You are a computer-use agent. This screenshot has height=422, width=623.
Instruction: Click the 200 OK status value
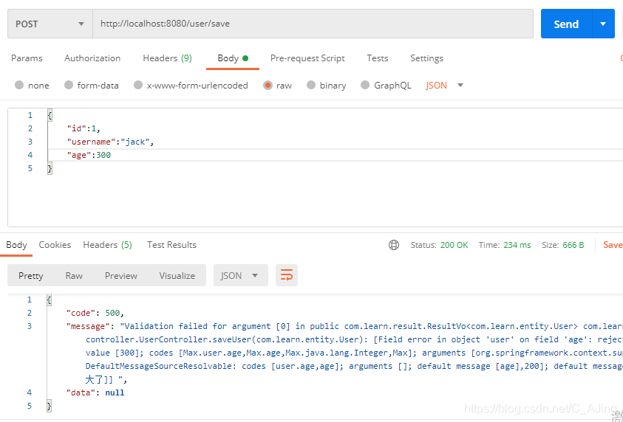[455, 245]
